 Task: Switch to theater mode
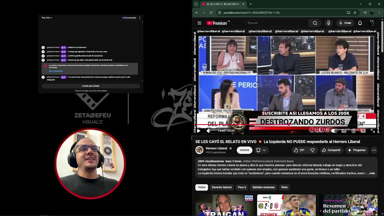tap(363, 131)
